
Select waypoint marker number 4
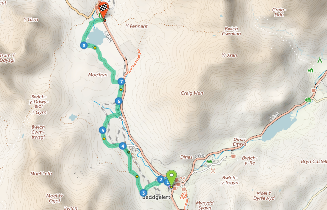123,146
